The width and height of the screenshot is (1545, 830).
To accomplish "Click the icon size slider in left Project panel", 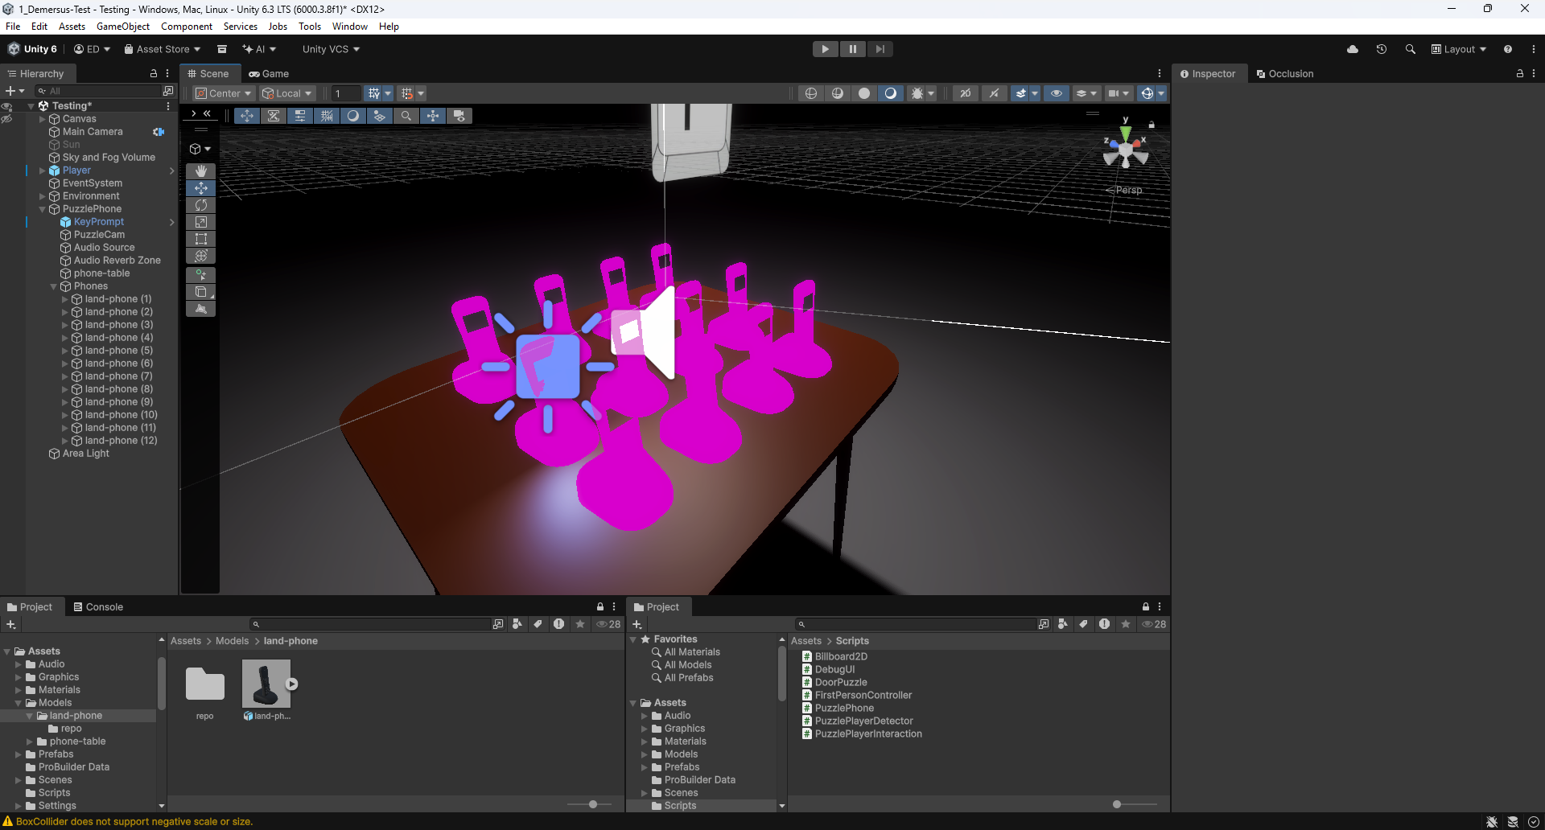I will [x=593, y=804].
